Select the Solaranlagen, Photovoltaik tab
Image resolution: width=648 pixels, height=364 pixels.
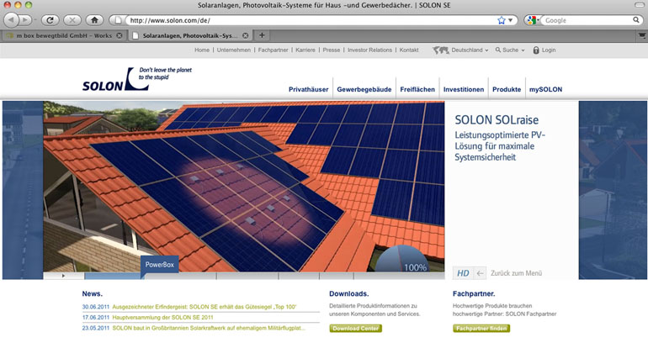[x=190, y=36]
